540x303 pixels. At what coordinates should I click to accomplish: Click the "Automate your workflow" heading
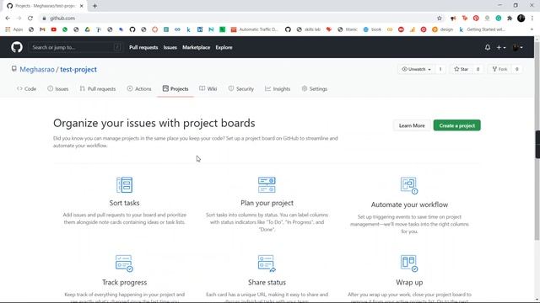[409, 205]
